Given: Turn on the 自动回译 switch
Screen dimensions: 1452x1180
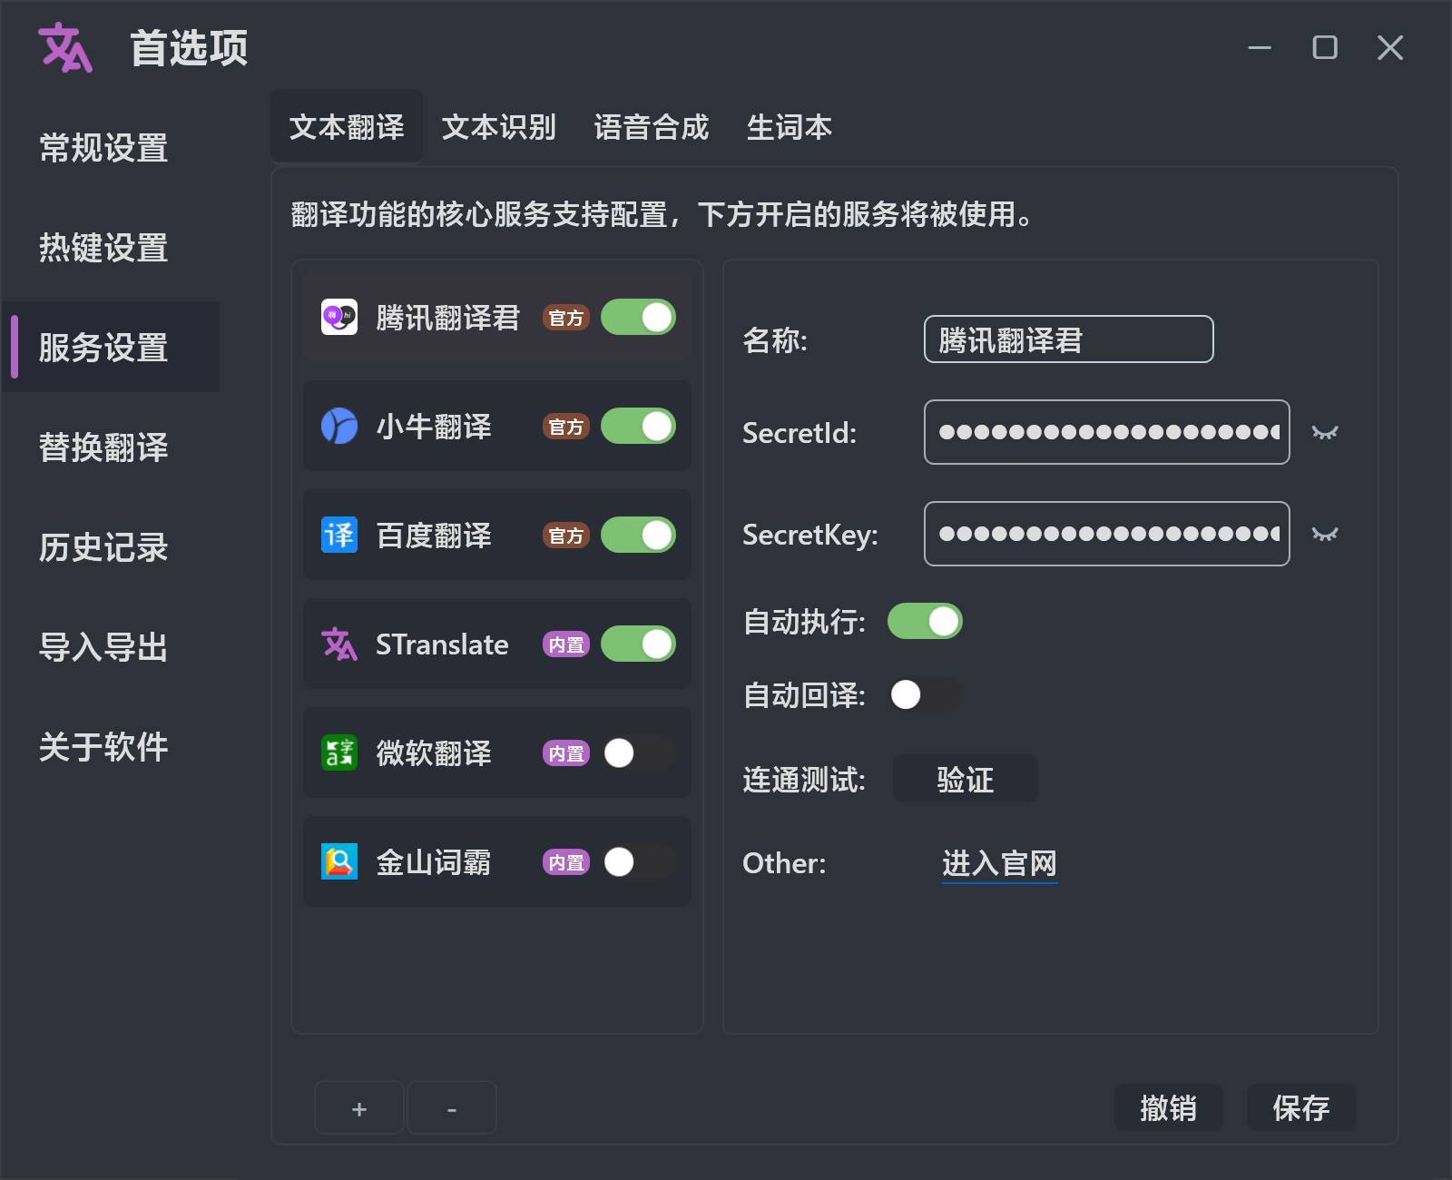Looking at the screenshot, I should click(925, 694).
